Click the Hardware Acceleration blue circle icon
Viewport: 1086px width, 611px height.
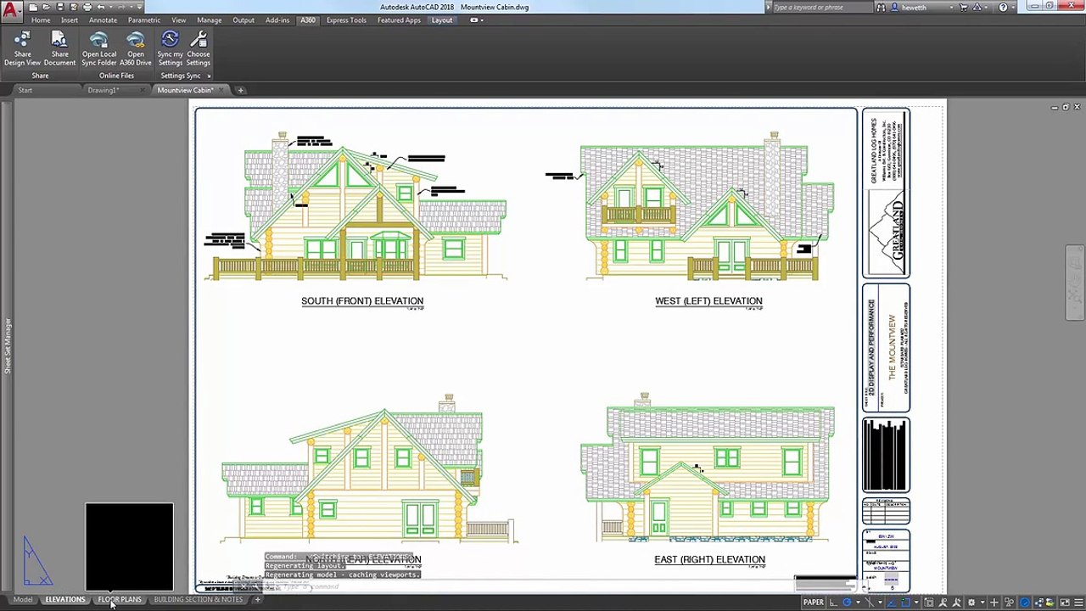pos(1025,603)
